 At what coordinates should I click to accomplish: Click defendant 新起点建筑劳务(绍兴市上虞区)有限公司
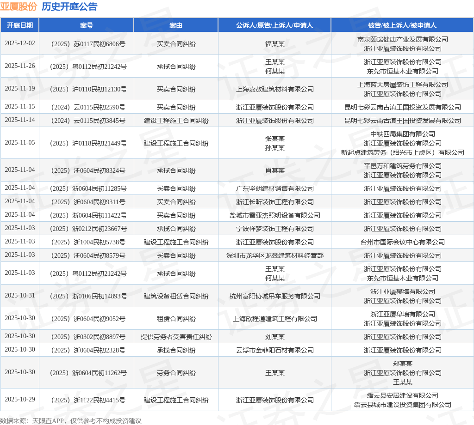click(x=403, y=152)
